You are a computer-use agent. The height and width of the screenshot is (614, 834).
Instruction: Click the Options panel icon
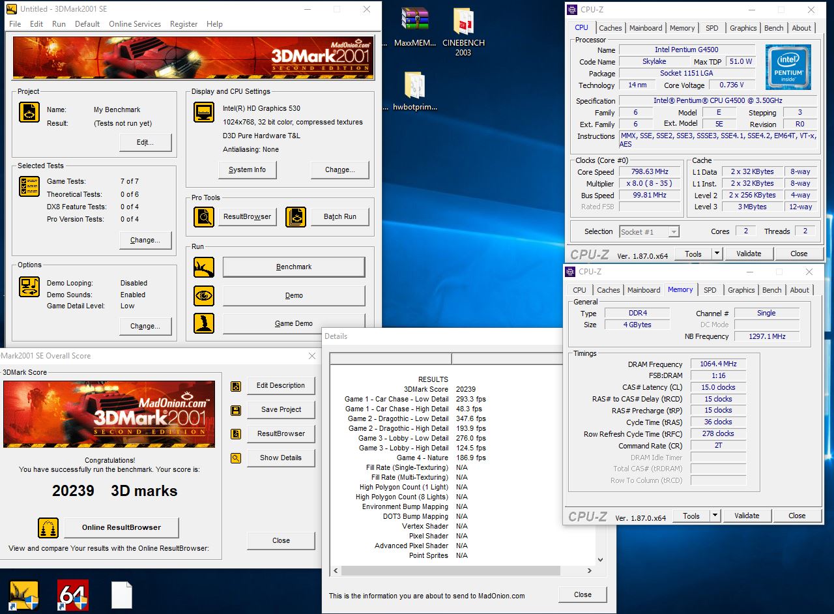[x=29, y=287]
